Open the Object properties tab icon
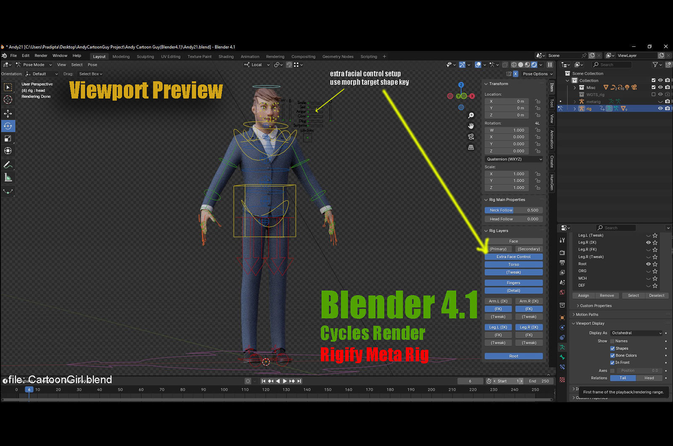This screenshot has height=446, width=673. (562, 317)
